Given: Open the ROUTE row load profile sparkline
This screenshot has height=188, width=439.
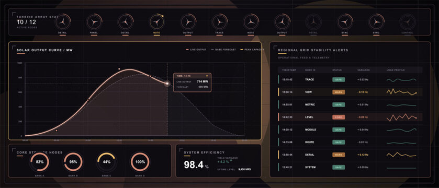Looking at the screenshot, I should (x=401, y=143).
